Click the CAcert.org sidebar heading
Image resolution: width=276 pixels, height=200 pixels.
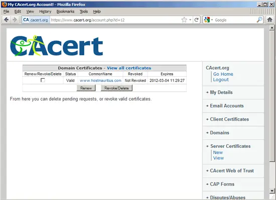[217, 68]
